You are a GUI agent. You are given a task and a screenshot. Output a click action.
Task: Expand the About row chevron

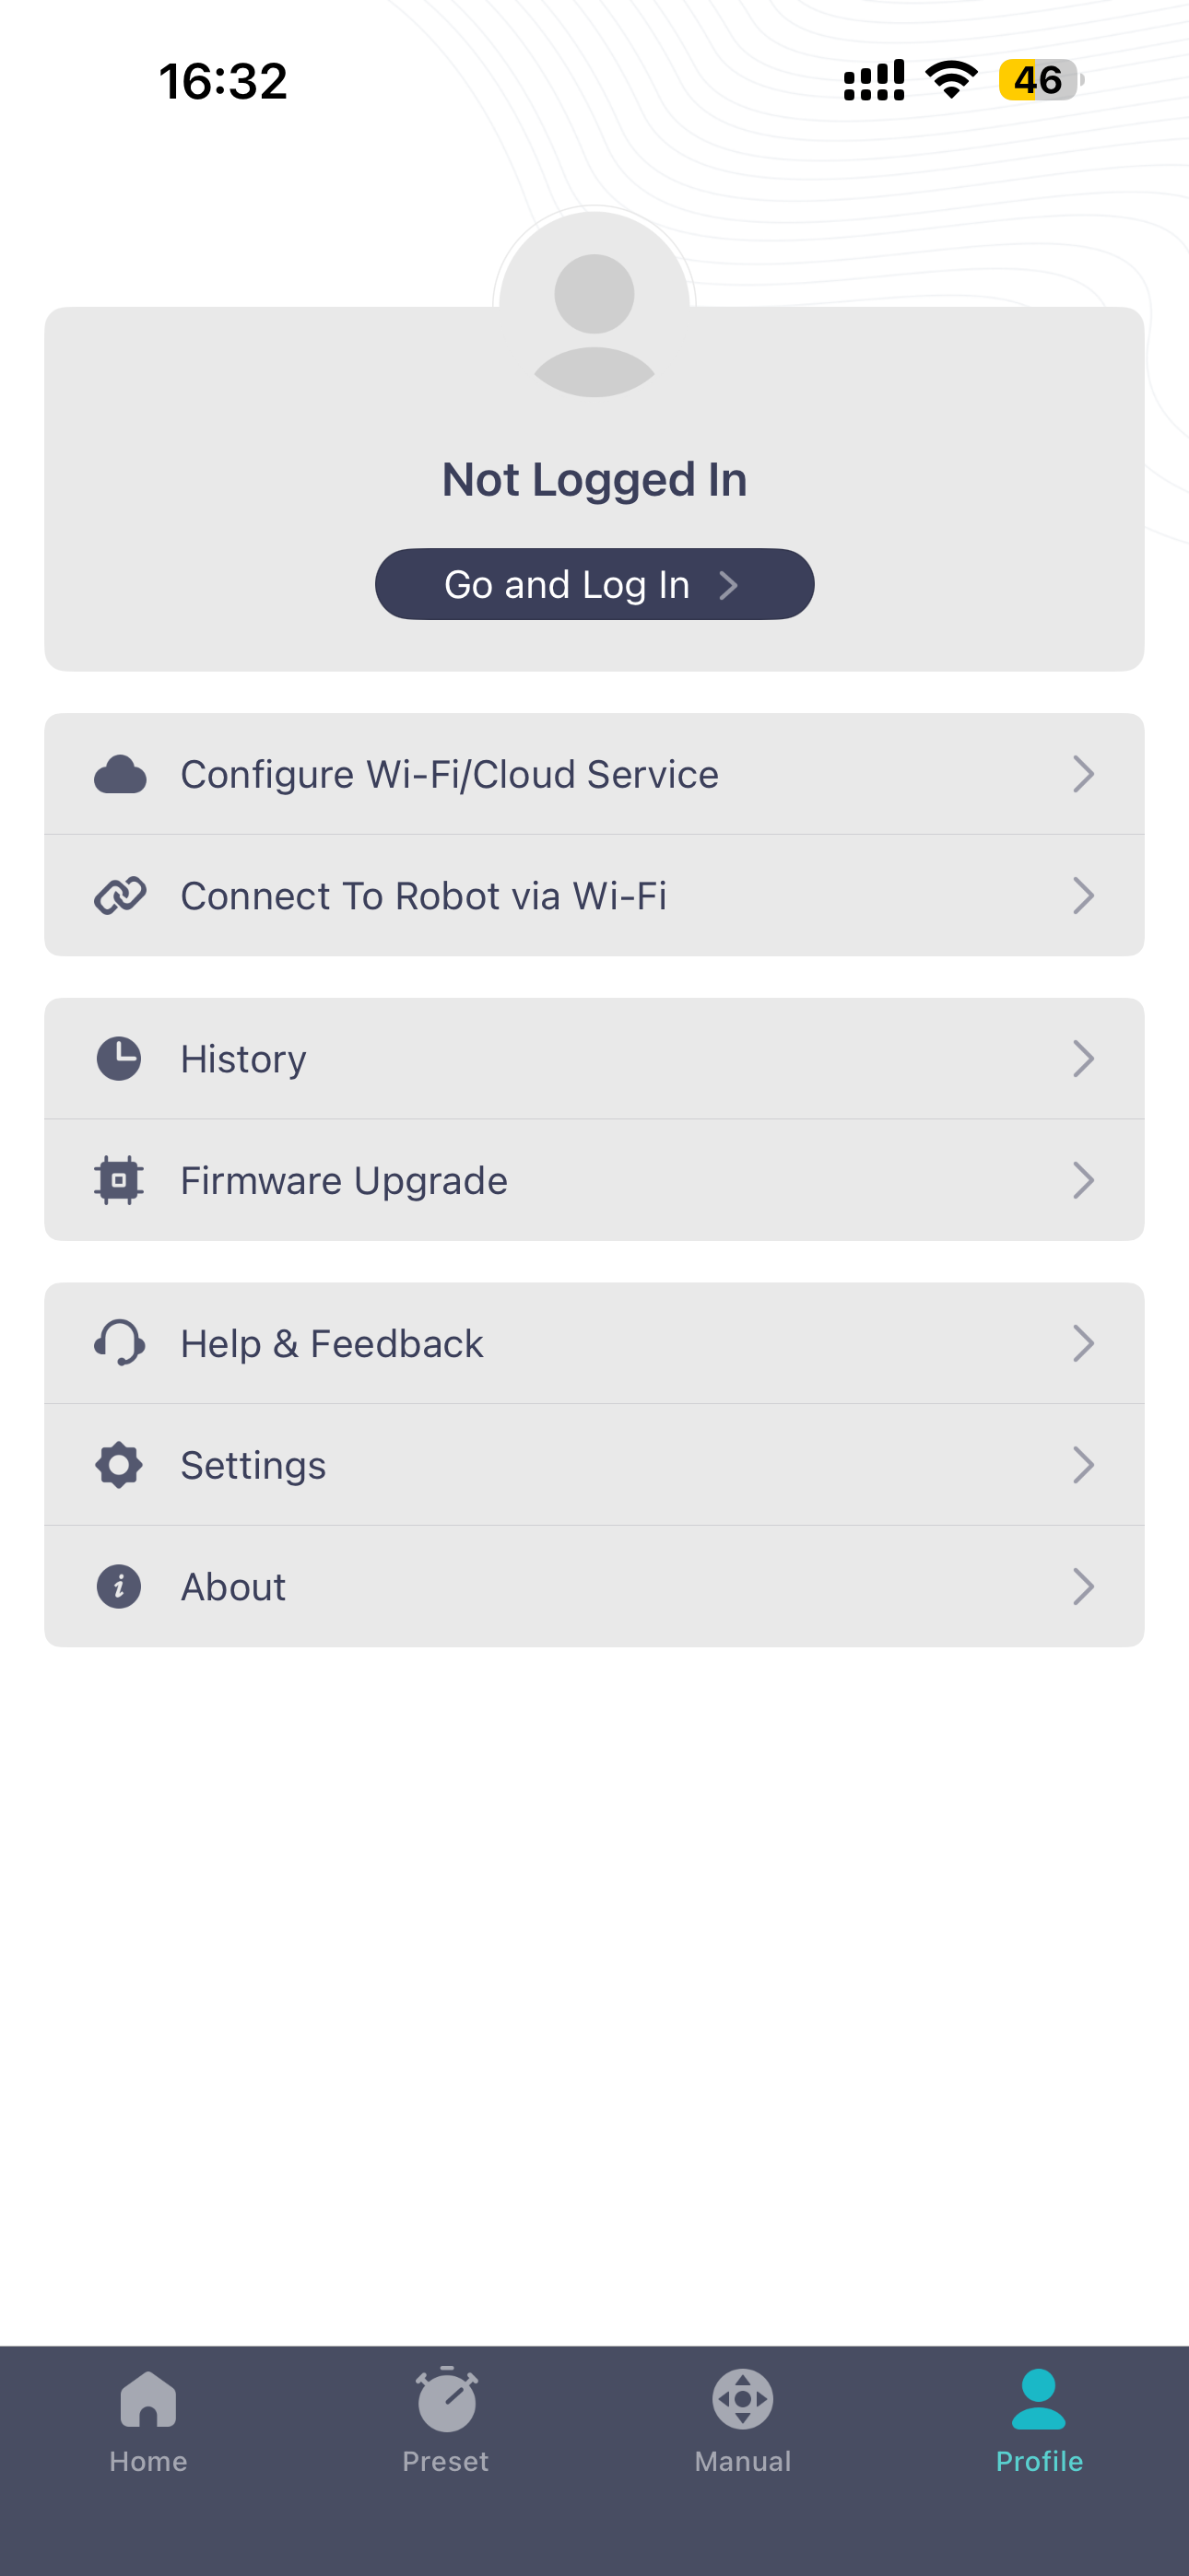tap(1083, 1587)
